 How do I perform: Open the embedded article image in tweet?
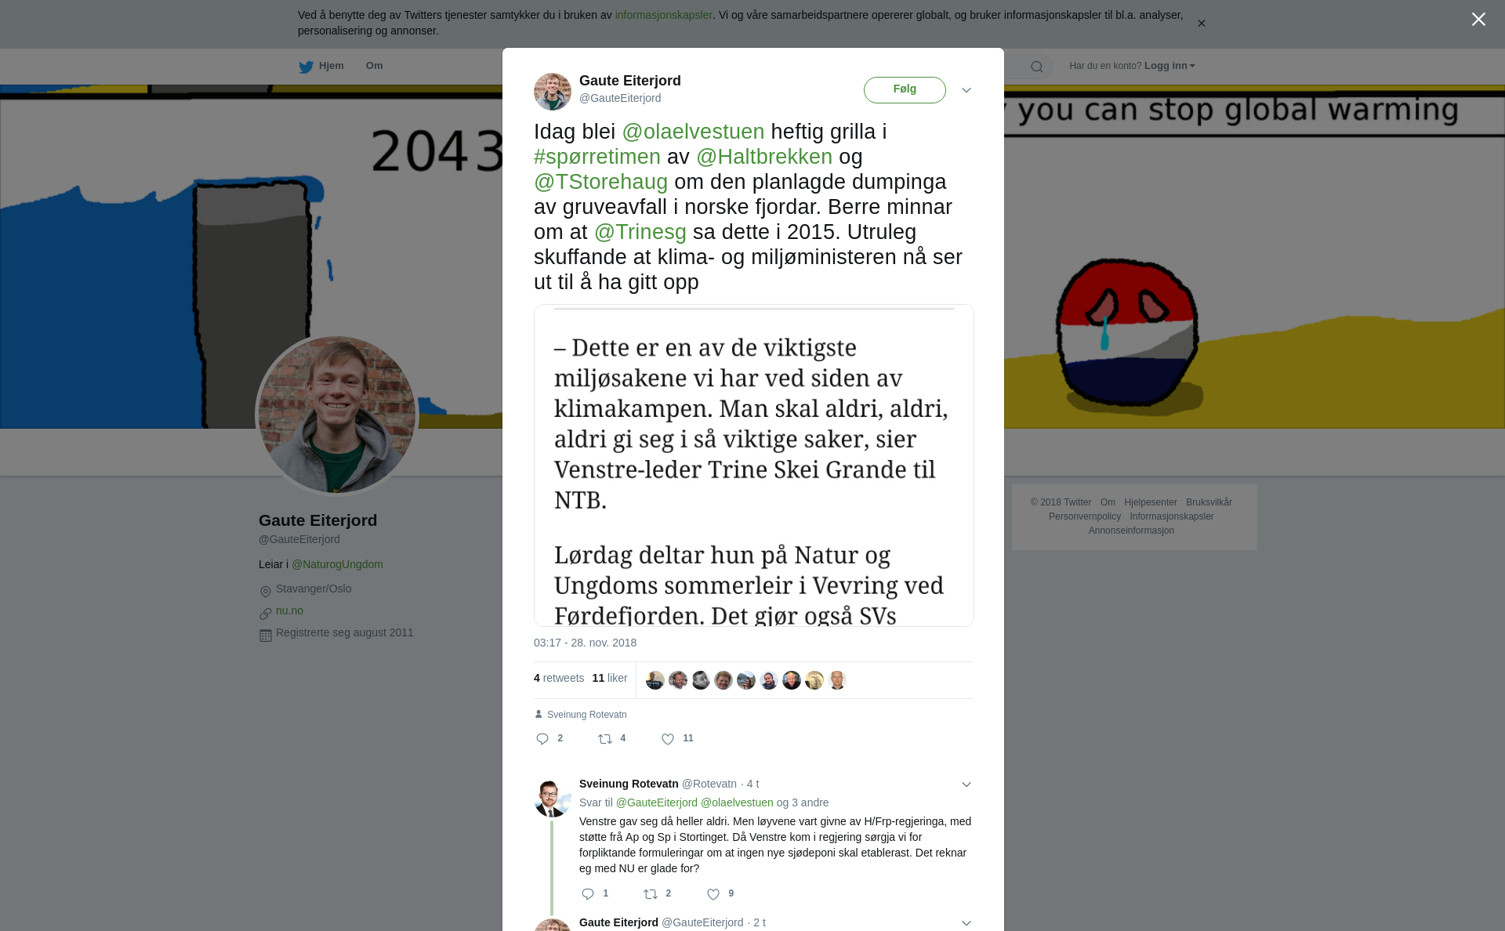[754, 465]
